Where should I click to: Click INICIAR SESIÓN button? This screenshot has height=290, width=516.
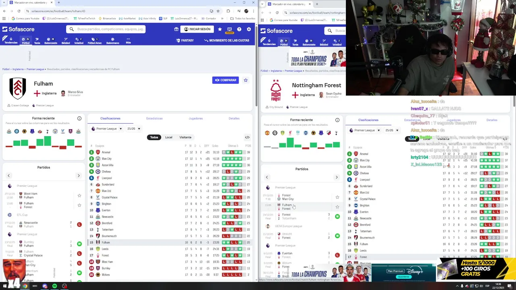197,29
